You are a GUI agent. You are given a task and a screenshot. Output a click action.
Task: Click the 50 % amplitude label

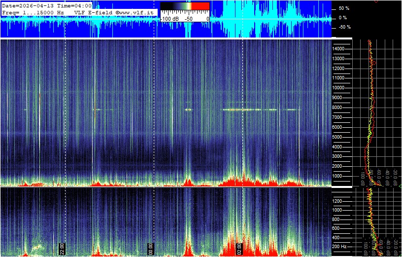(x=344, y=8)
